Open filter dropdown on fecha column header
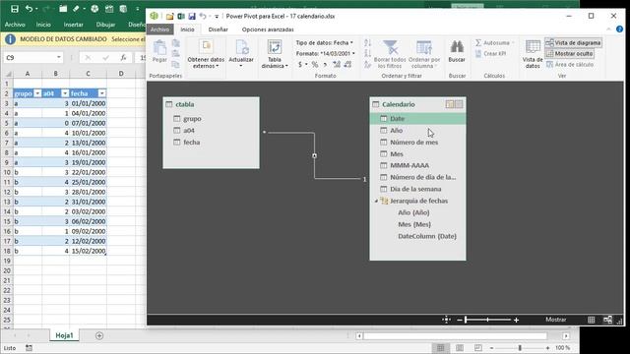The width and height of the screenshot is (630, 354). [x=102, y=93]
